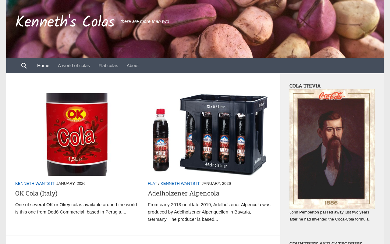
Task: Click the JANUARY, 2026 date under OK Cola
Action: (71, 184)
